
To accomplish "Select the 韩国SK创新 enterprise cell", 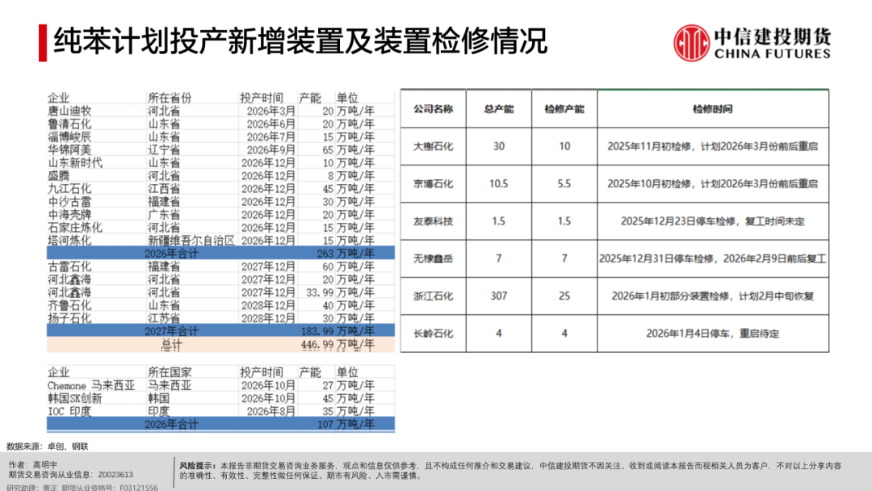I will (x=75, y=398).
